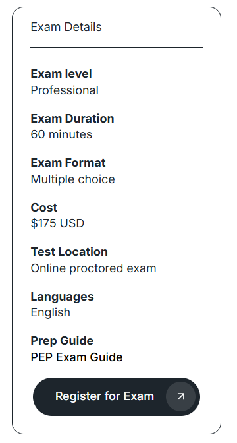Click the English language value
The height and width of the screenshot is (443, 237).
pyautogui.click(x=50, y=312)
